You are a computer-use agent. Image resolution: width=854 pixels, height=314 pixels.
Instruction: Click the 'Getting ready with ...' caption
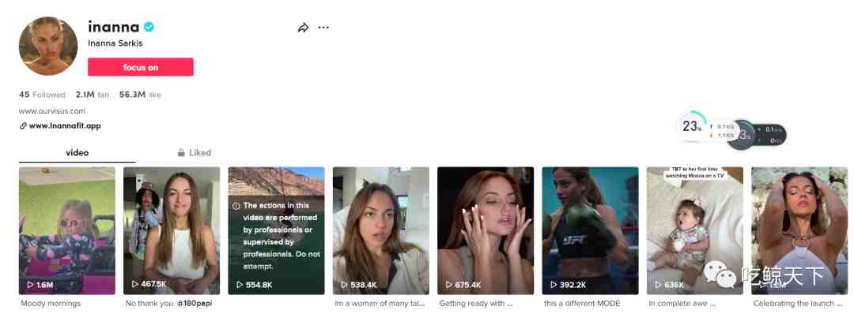click(x=475, y=304)
